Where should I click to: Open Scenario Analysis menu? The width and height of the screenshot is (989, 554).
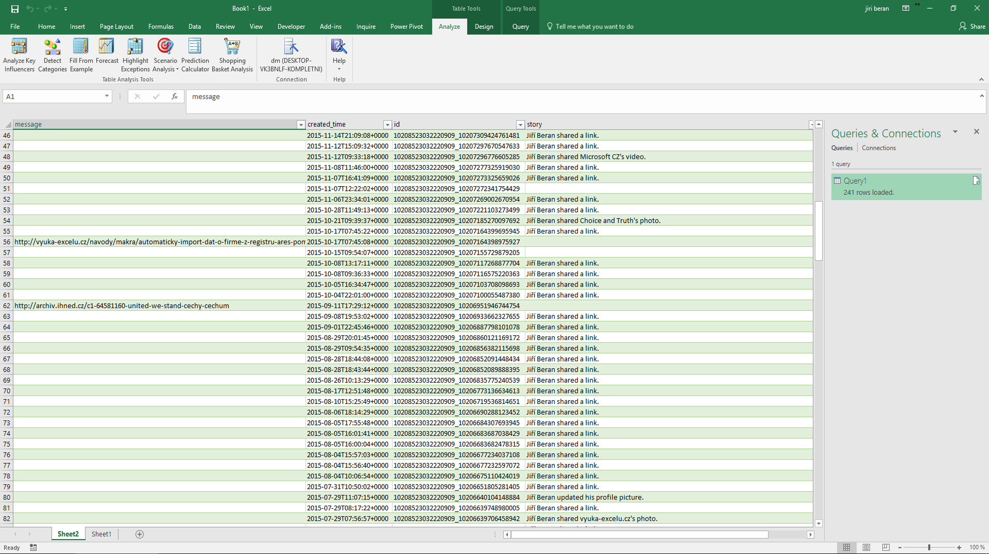(165, 55)
